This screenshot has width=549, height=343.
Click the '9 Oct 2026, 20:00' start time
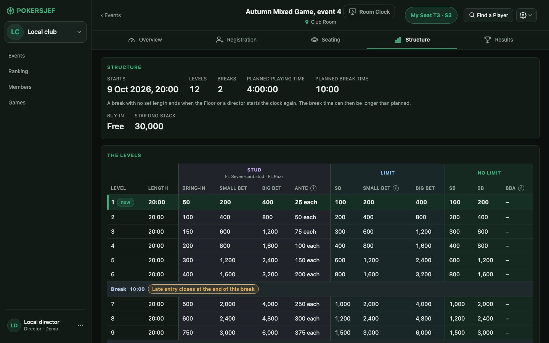coord(143,90)
